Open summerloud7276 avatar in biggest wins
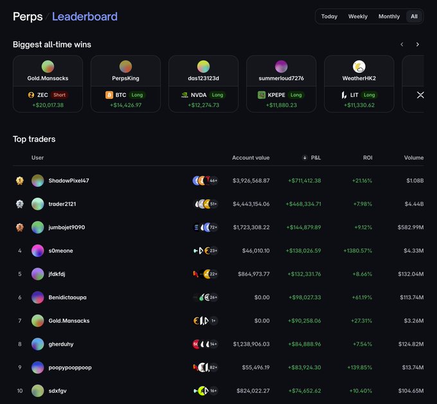Image resolution: width=437 pixels, height=404 pixels. pos(281,67)
